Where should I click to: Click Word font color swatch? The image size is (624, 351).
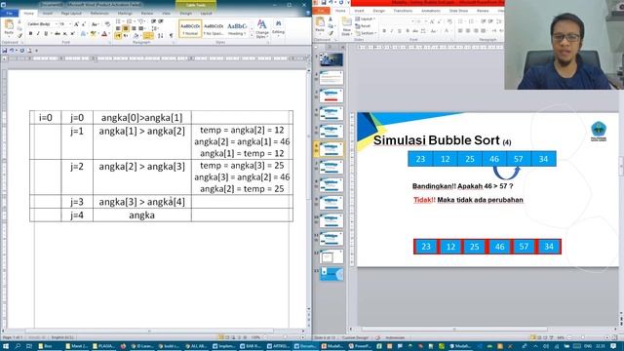[x=104, y=34]
